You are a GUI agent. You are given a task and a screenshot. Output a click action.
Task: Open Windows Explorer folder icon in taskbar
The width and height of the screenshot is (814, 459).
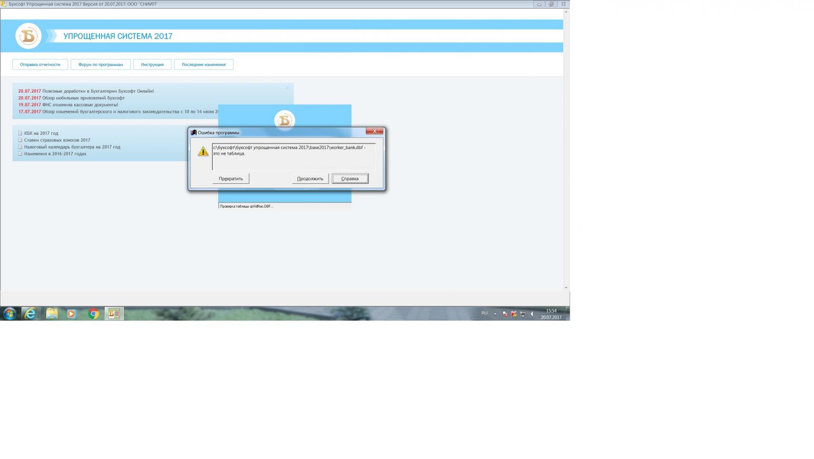[52, 314]
